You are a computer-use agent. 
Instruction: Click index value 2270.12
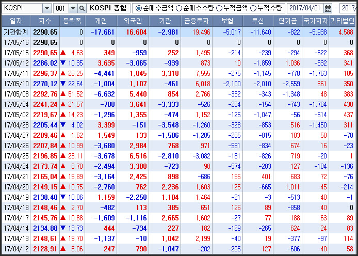(x=45, y=84)
